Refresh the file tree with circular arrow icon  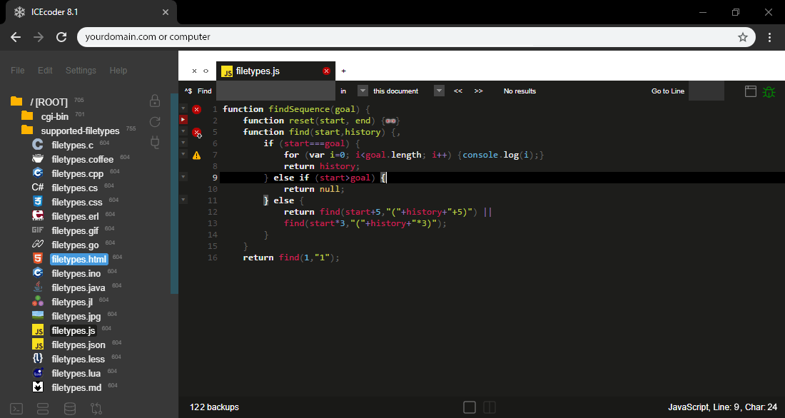point(154,122)
